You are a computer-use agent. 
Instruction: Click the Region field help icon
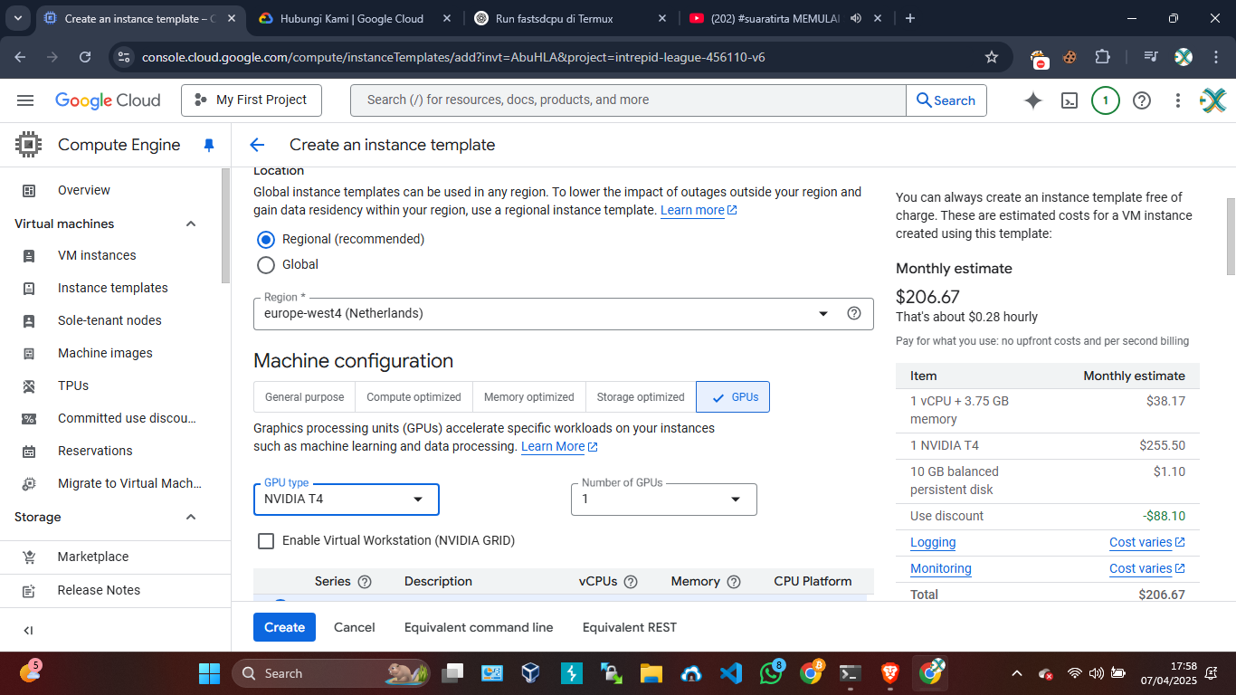(x=853, y=313)
